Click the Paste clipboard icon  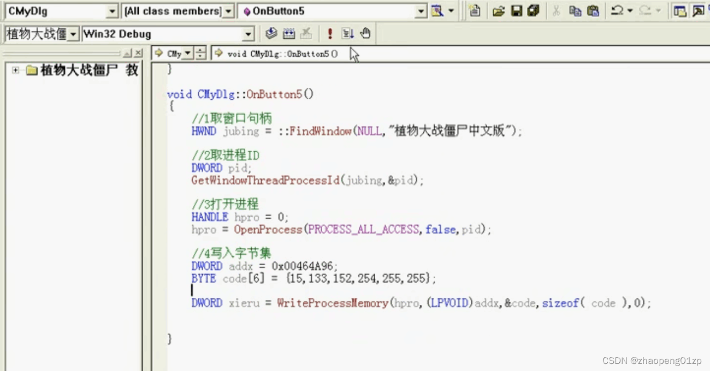(x=593, y=10)
